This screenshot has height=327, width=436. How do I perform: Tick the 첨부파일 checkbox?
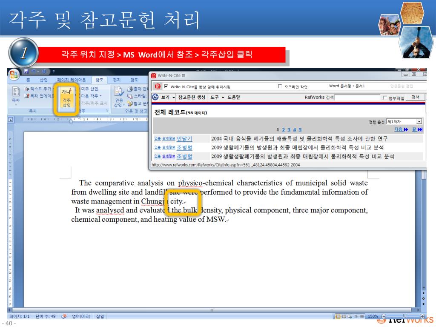point(385,98)
